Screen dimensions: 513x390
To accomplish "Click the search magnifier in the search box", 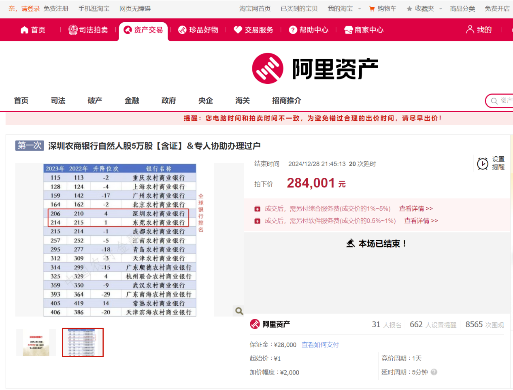I will point(494,101).
